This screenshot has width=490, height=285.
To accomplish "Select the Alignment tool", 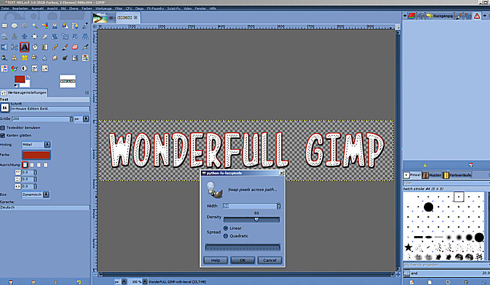I will pyautogui.click(x=34, y=37).
